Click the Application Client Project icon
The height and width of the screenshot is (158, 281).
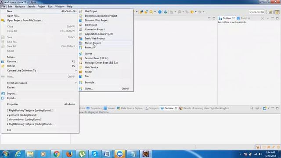pos(81,34)
